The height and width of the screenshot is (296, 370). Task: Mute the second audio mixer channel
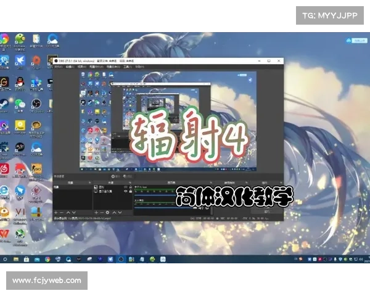click(201, 208)
